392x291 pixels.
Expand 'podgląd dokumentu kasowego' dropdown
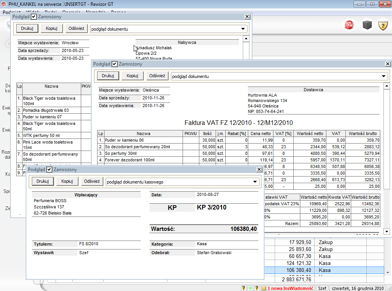[x=255, y=182]
